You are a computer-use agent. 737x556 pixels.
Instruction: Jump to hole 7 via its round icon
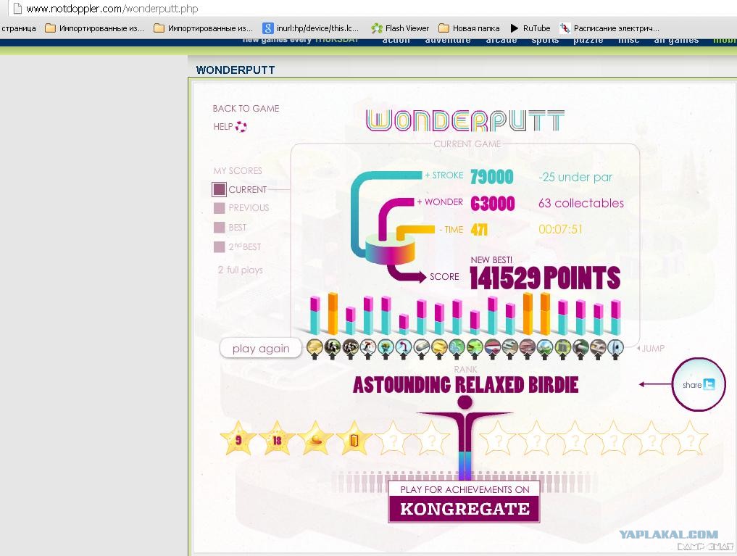[421, 347]
